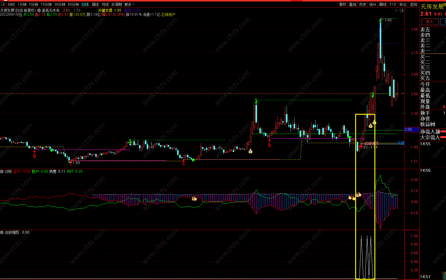The image size is (446, 280).
Task: Click the 主力: -0.09 indicator value
Action: [22, 171]
